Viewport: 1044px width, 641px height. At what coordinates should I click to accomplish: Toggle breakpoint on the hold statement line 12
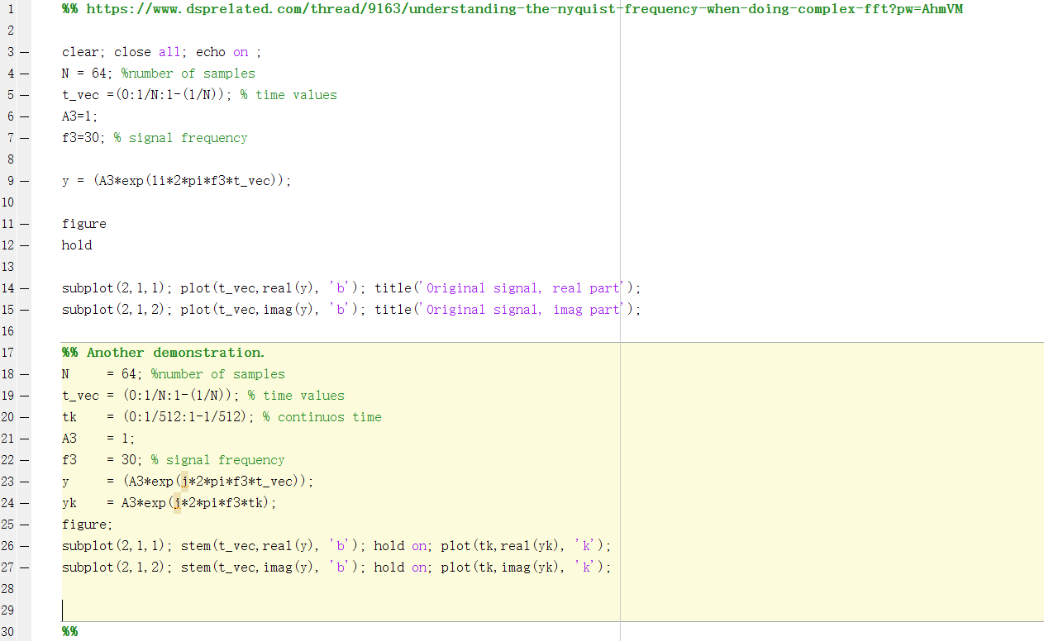23,245
